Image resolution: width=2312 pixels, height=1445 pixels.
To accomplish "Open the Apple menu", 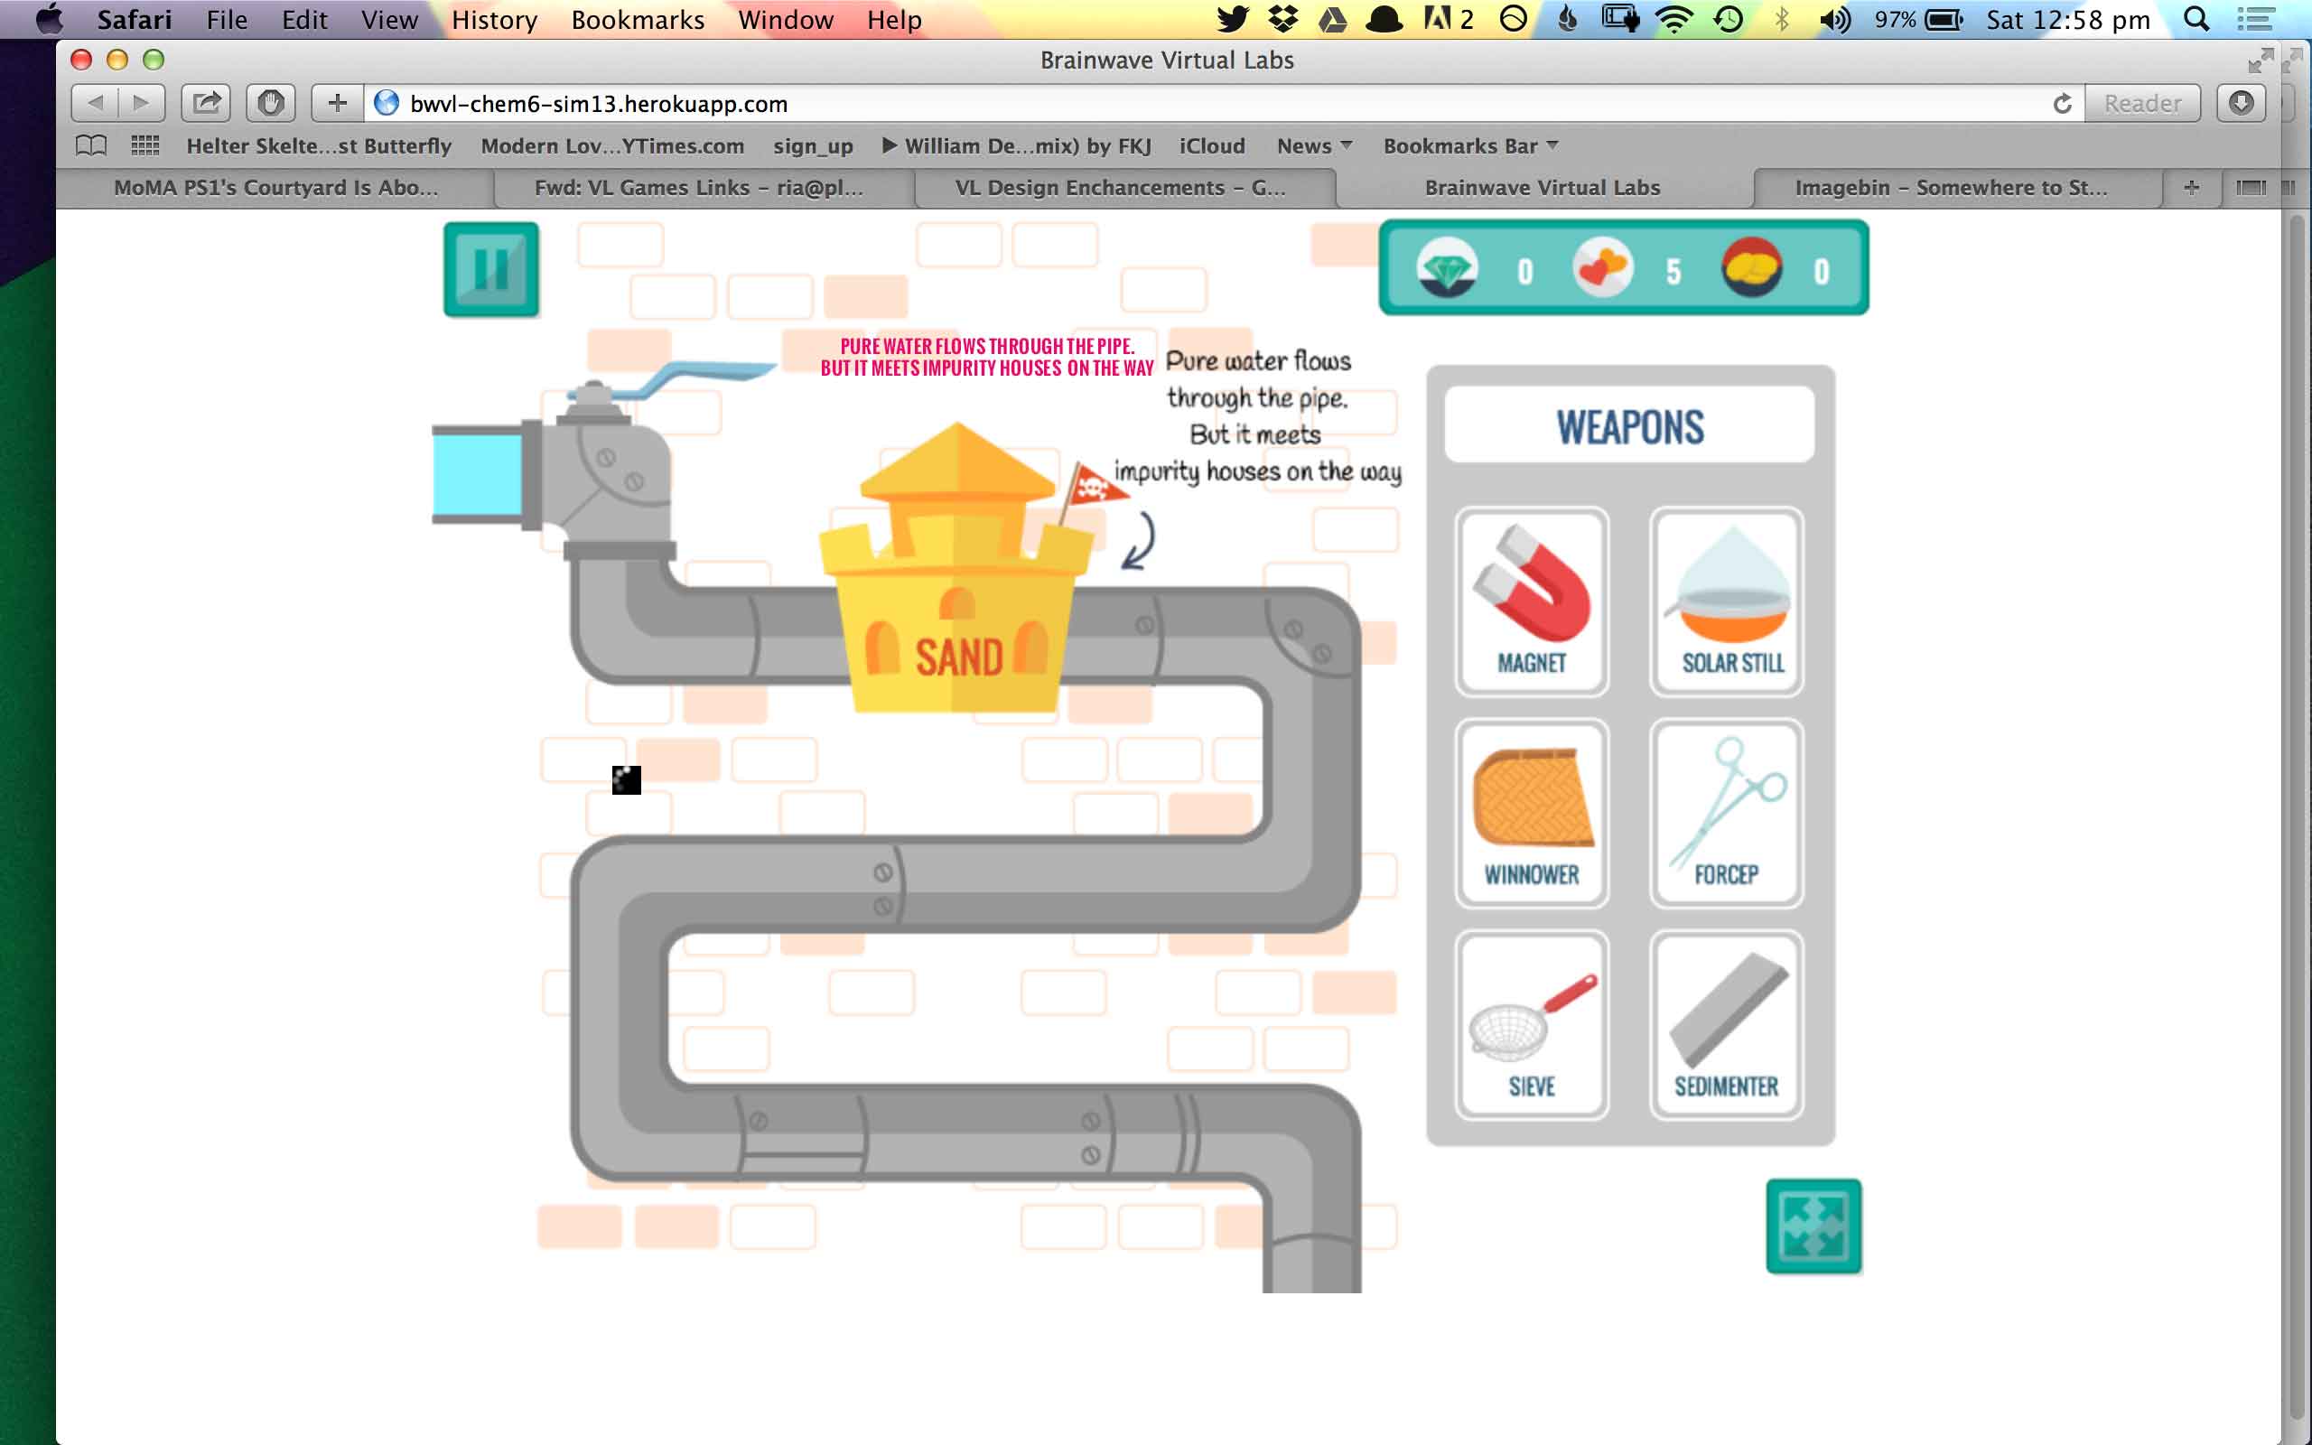I will pyautogui.click(x=48, y=19).
